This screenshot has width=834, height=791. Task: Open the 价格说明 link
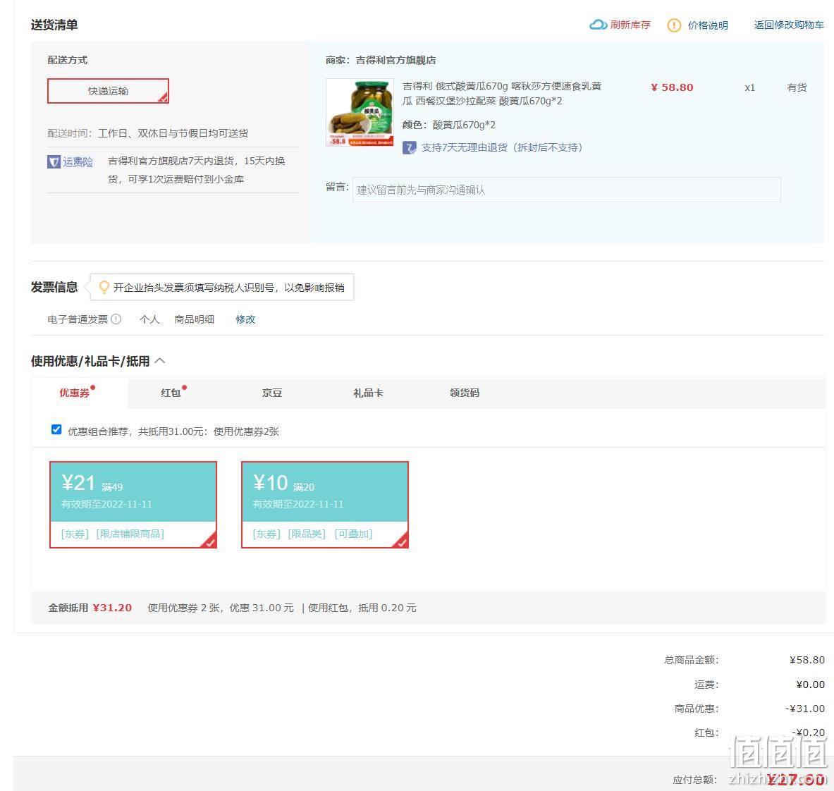pyautogui.click(x=708, y=25)
